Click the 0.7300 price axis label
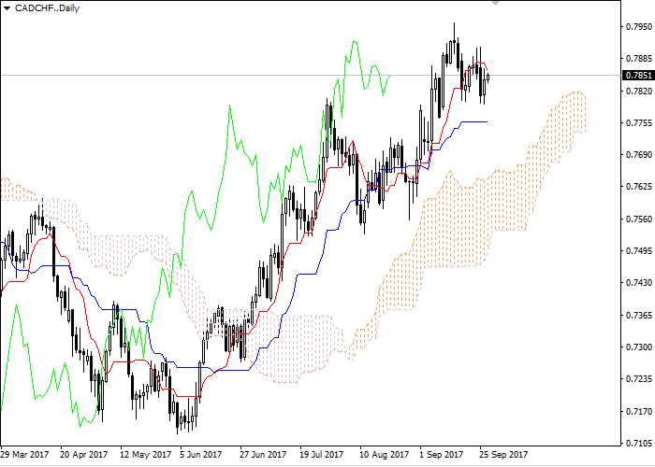Screen dimensions: 655x467 coord(638,347)
